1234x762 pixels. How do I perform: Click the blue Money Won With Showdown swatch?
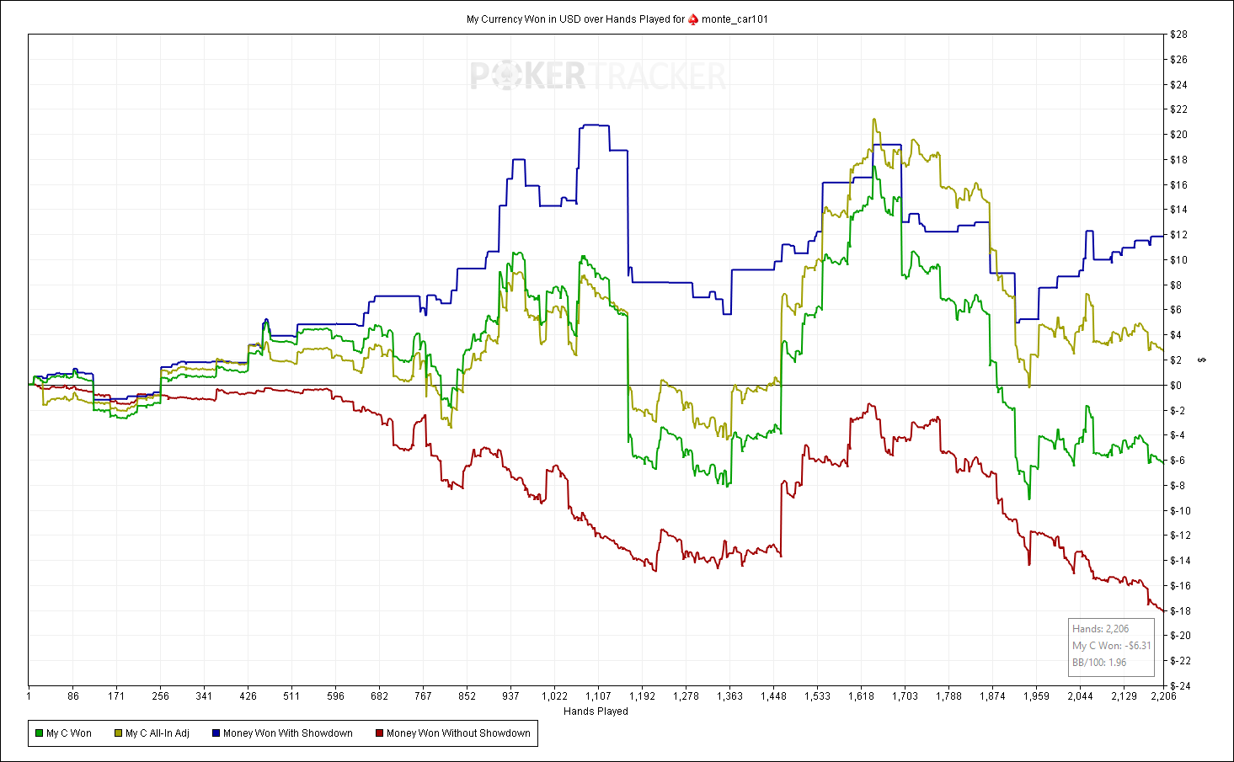pos(216,733)
